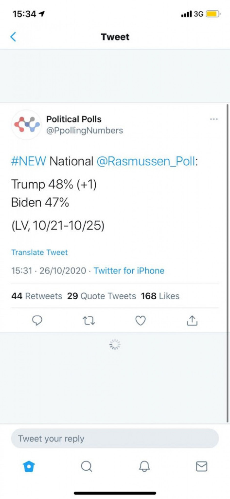
Task: Go to the Home tab
Action: pos(29,466)
